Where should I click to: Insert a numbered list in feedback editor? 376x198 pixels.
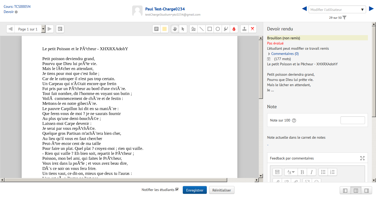pos(332,172)
